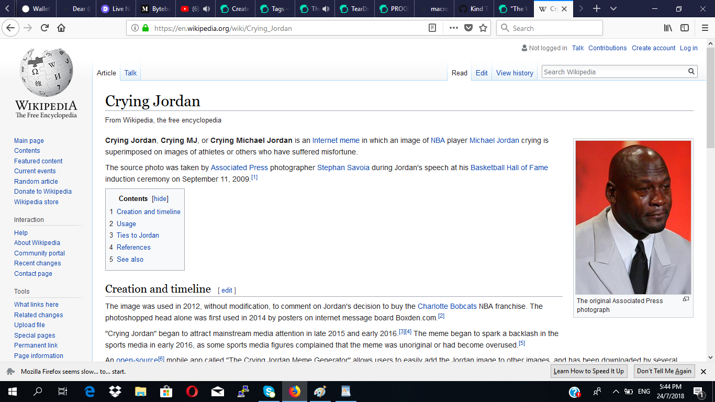Open Dropbox from the taskbar
Screen dimensions: 715x402
[x=115, y=392]
